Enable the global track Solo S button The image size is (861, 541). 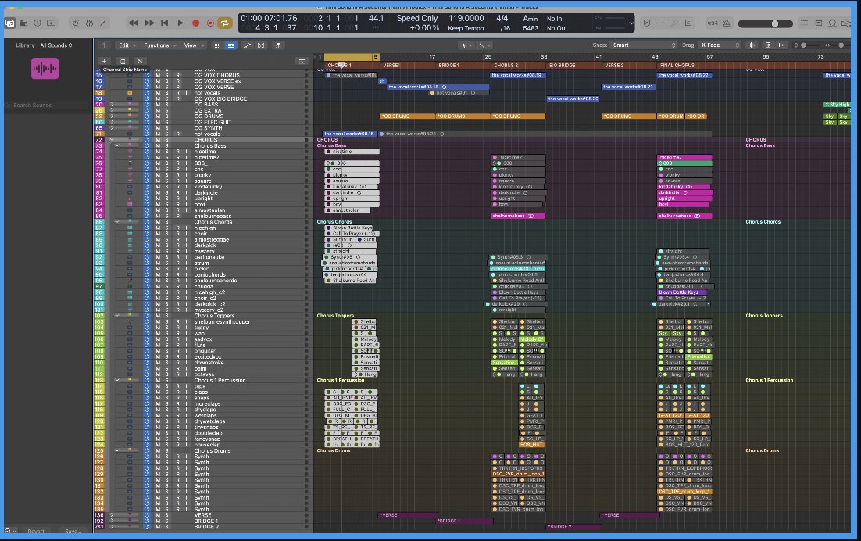pos(140,61)
